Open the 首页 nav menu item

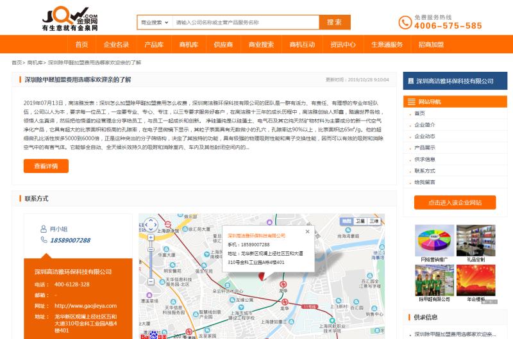click(81, 44)
